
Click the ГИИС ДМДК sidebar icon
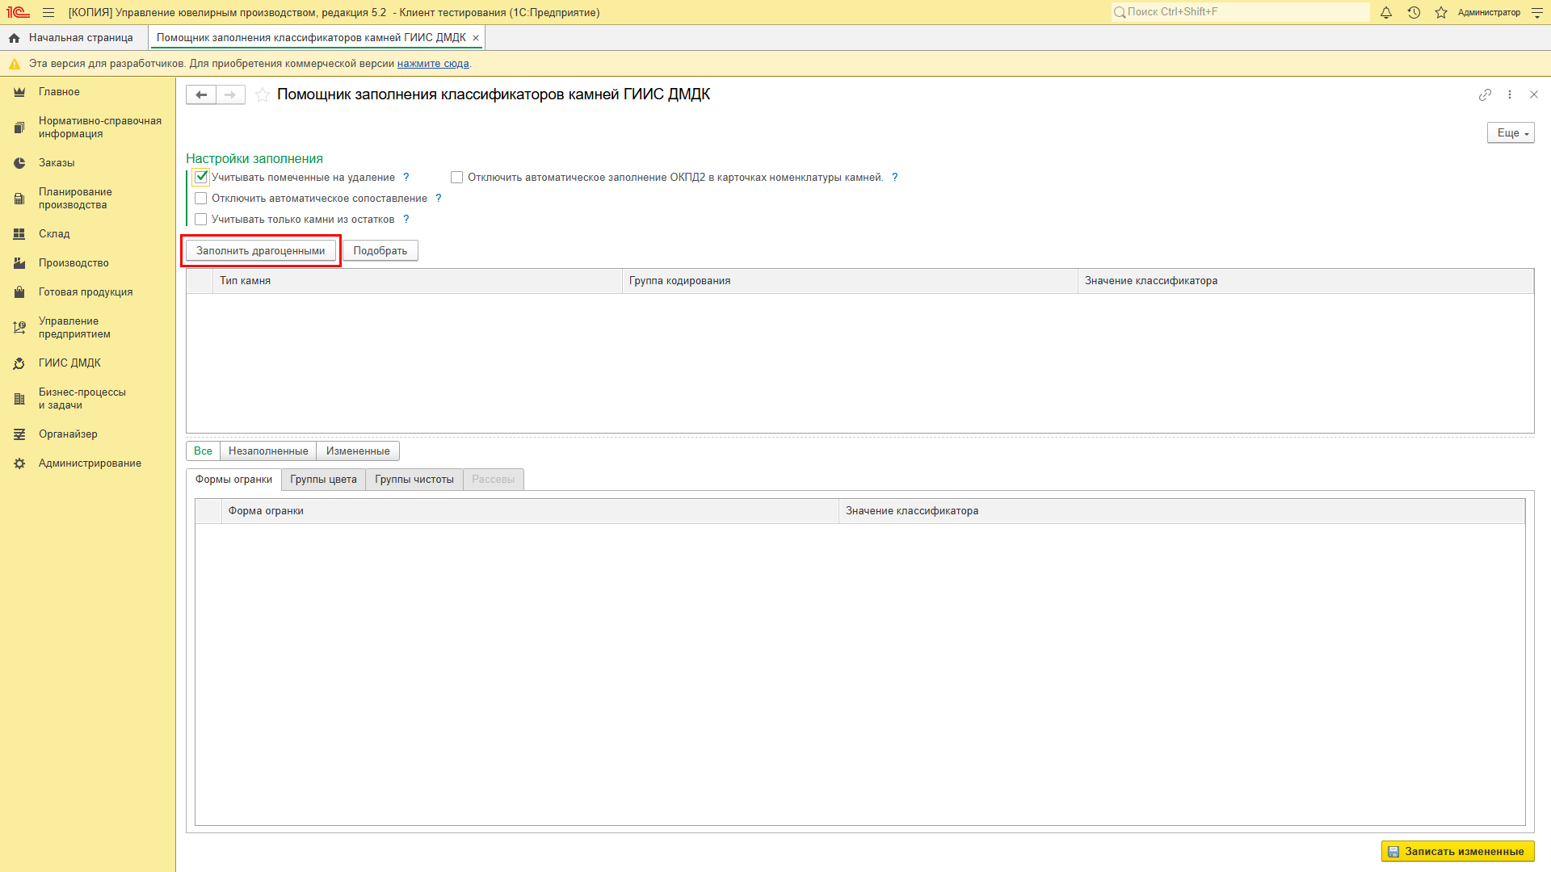[19, 363]
